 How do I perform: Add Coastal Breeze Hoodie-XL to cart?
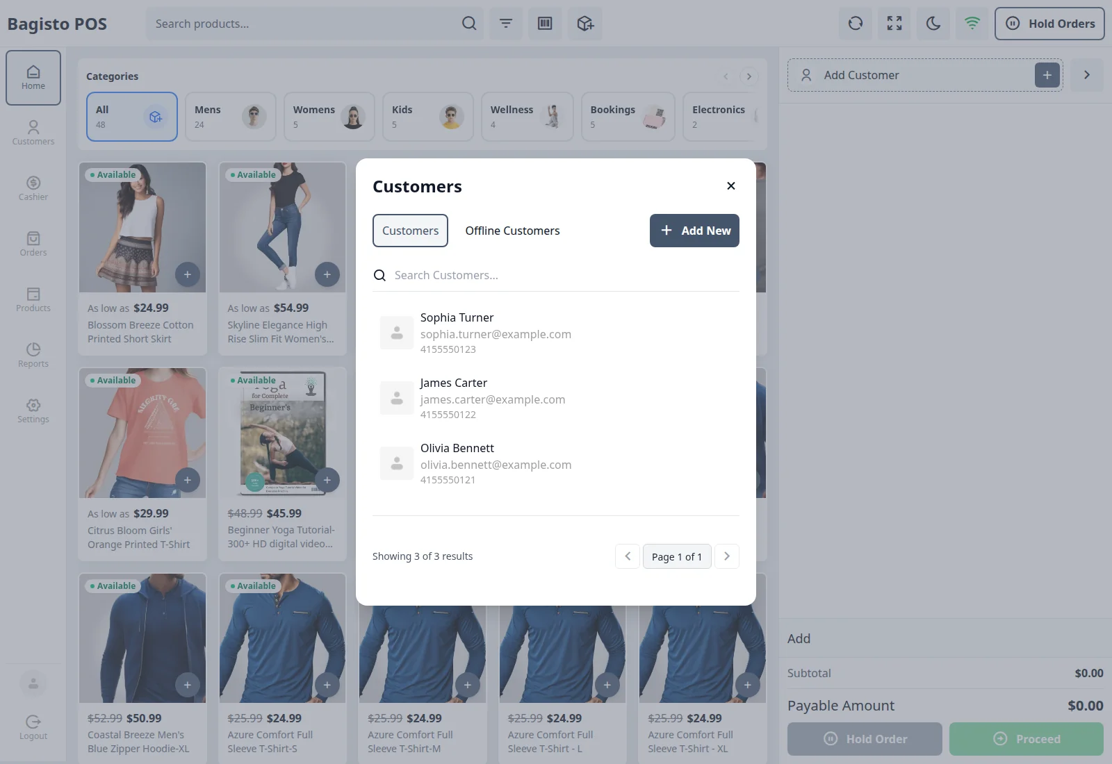187,685
